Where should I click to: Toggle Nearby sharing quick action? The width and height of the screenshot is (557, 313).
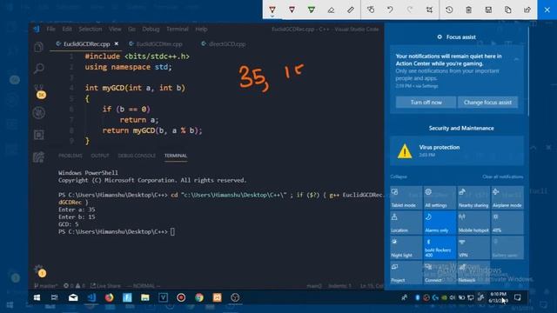point(473,197)
